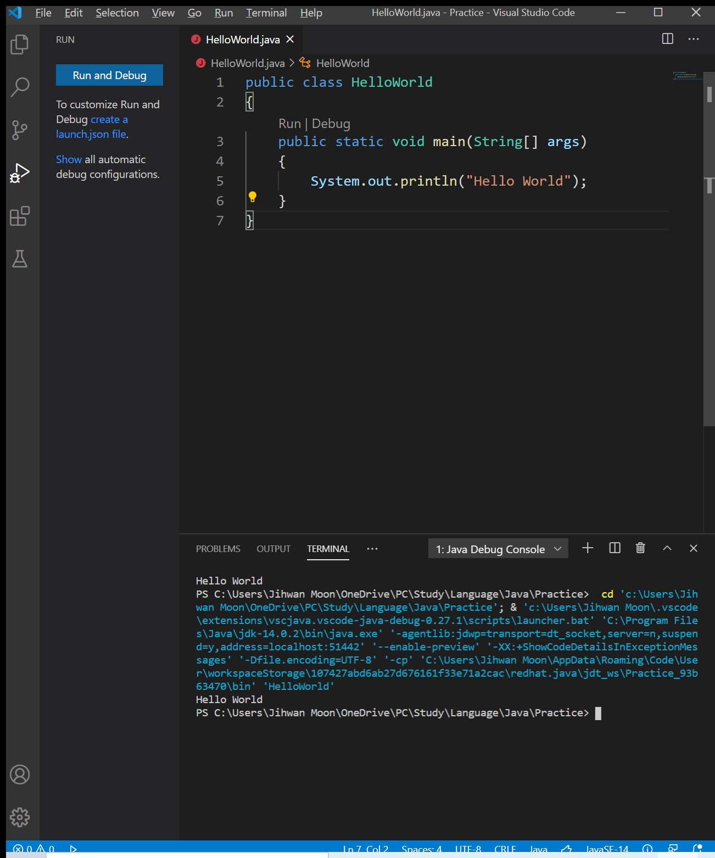Click the lightbulb quick fix on line 6
Image resolution: width=715 pixels, height=858 pixels.
[253, 196]
